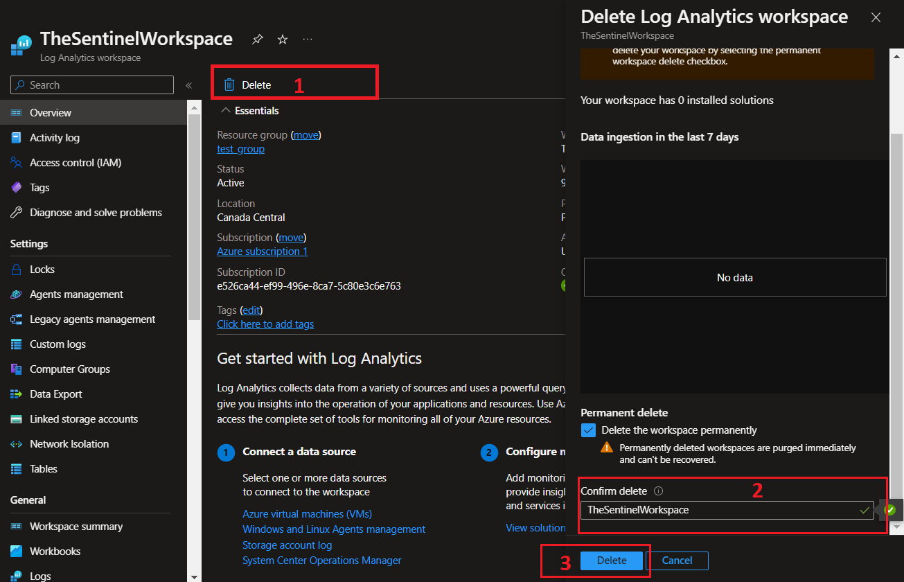This screenshot has height=582, width=904.
Task: Mark workspace as favorite with star icon
Action: (x=283, y=39)
